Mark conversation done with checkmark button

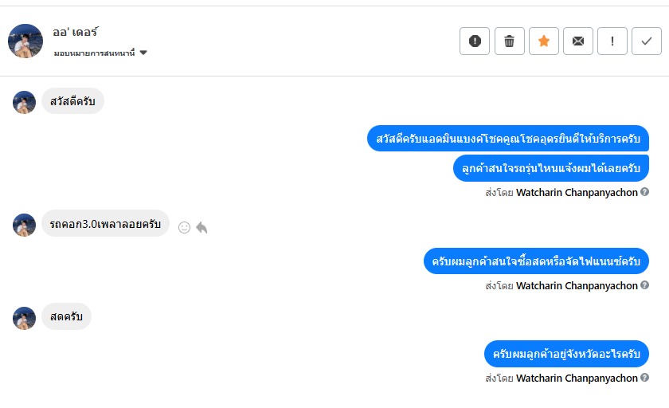[646, 41]
